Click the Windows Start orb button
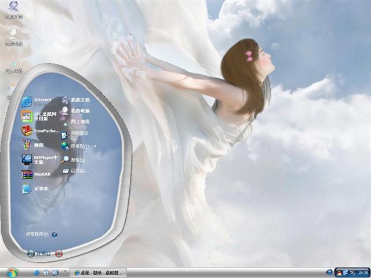Screen dimensions: 371x278 coord(12,273)
